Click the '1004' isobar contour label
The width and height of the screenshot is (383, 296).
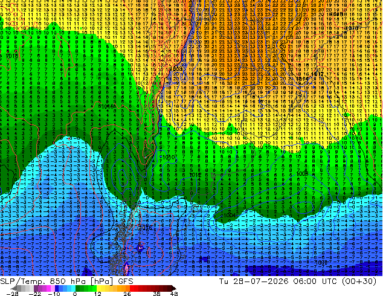point(228,216)
